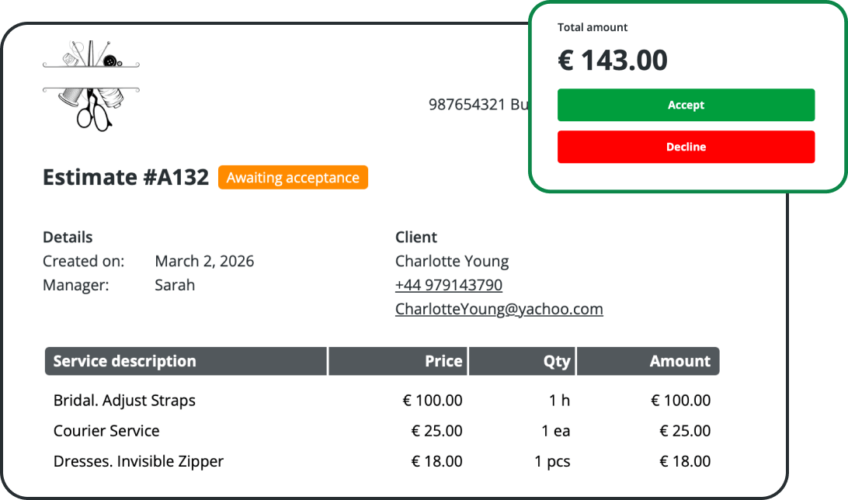Click the March 2, 2026 creation date
848x500 pixels.
pyautogui.click(x=204, y=261)
